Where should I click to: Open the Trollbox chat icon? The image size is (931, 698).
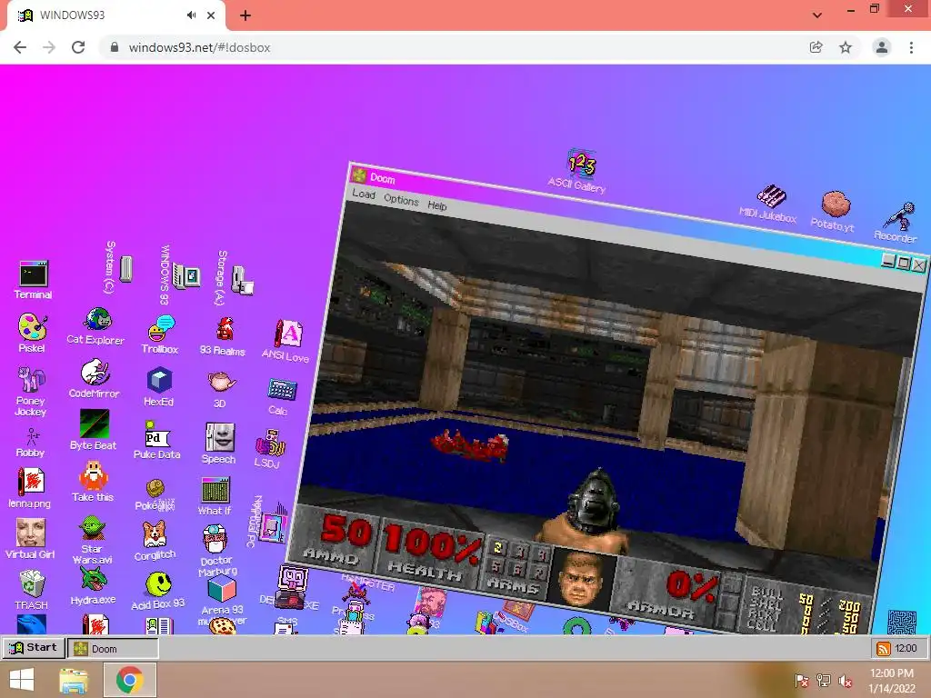tap(160, 334)
